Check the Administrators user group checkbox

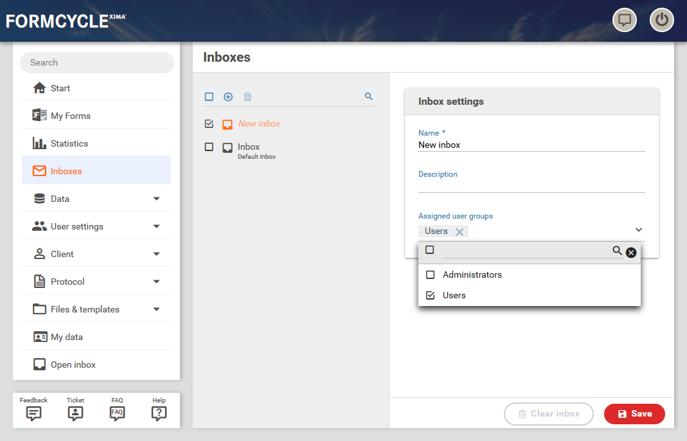(x=431, y=274)
